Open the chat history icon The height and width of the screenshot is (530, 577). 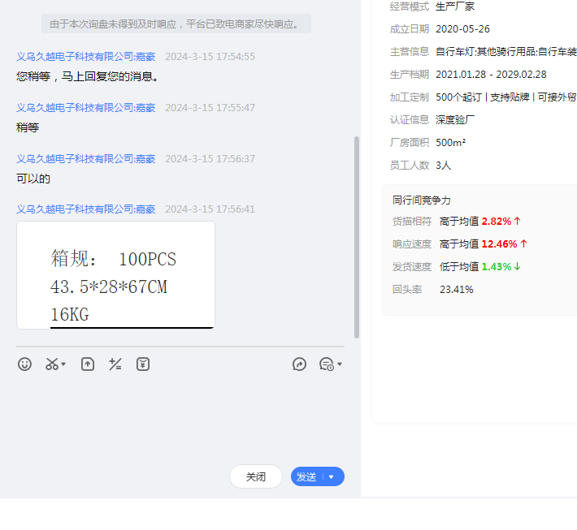(326, 364)
